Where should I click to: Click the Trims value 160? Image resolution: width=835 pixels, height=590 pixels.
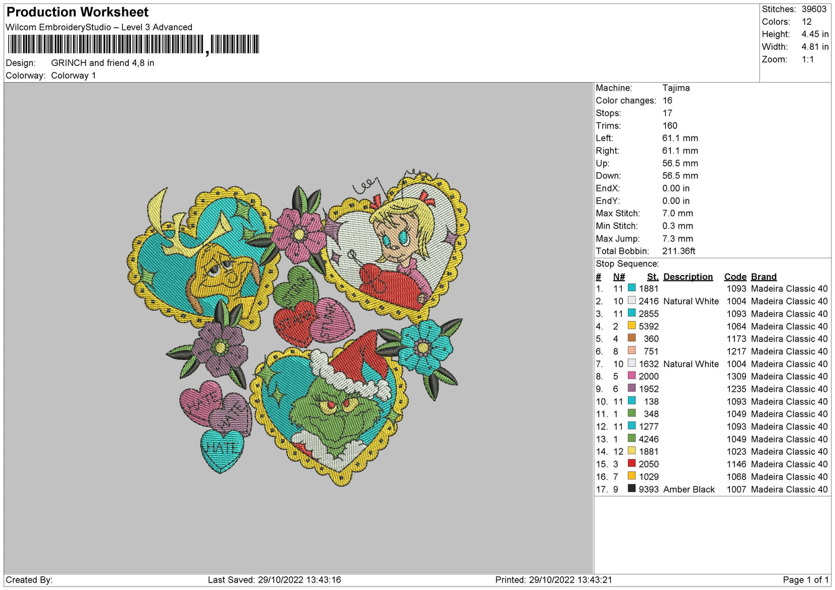[670, 125]
